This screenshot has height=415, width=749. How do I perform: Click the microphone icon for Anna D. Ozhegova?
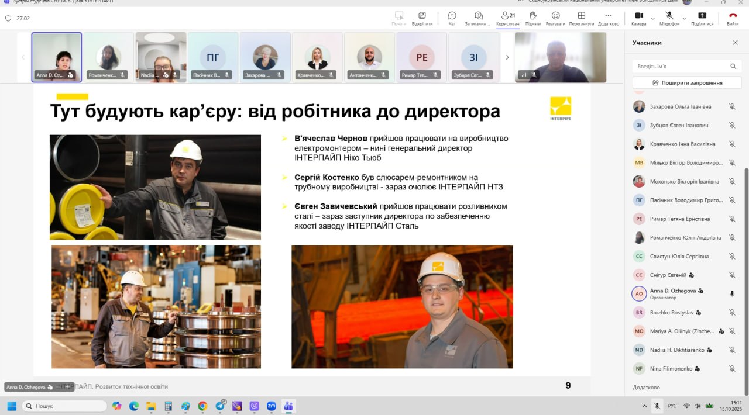pos(732,293)
